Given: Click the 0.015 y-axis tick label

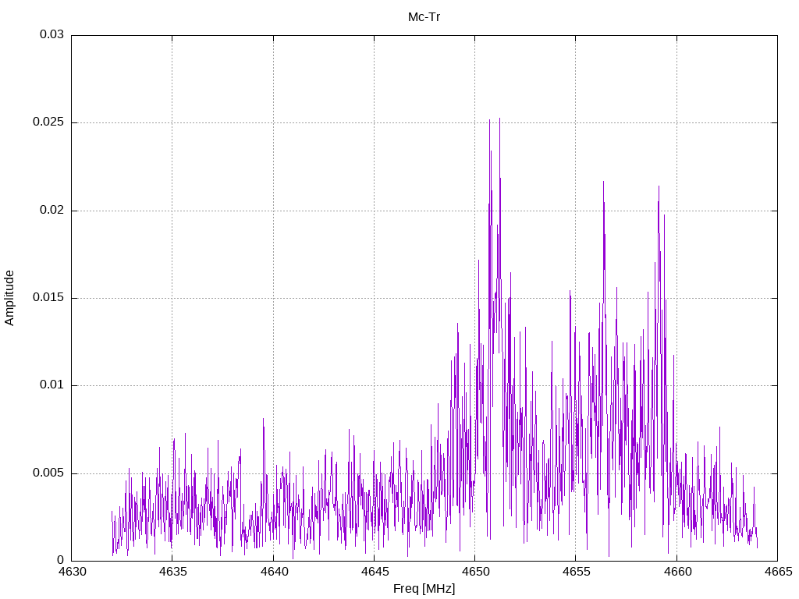Looking at the screenshot, I should point(49,297).
